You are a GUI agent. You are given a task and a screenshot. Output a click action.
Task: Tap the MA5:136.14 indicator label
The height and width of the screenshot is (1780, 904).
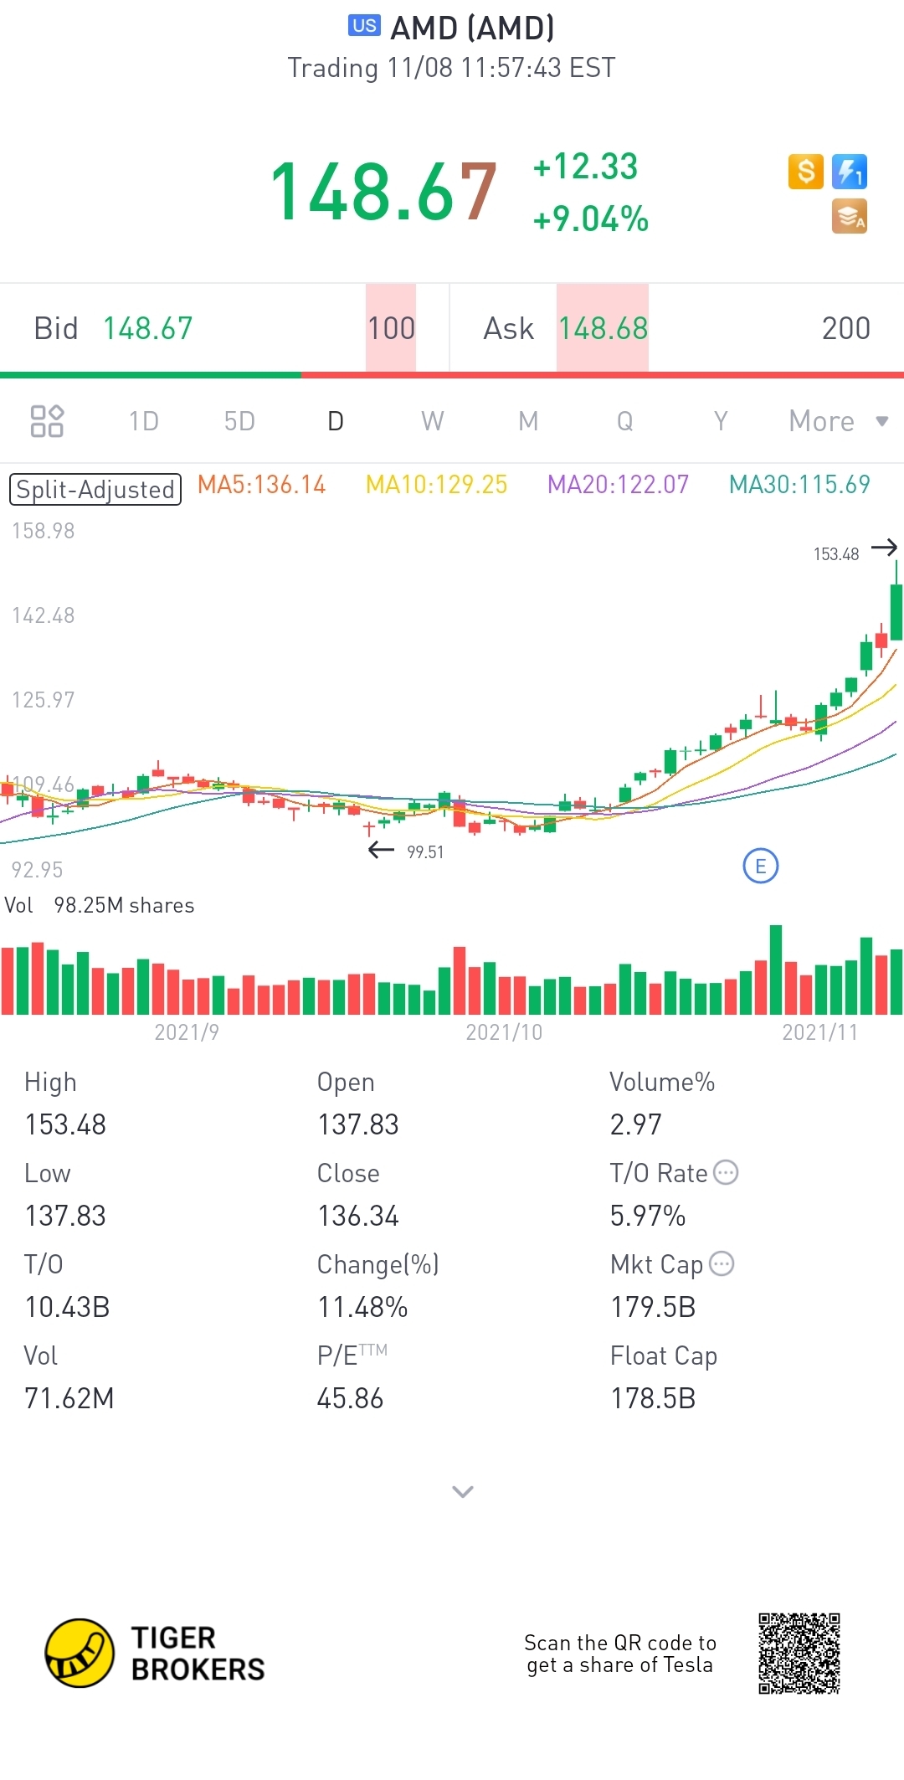pyautogui.click(x=262, y=485)
